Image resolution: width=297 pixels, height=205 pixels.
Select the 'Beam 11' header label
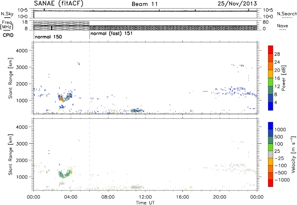(145, 4)
